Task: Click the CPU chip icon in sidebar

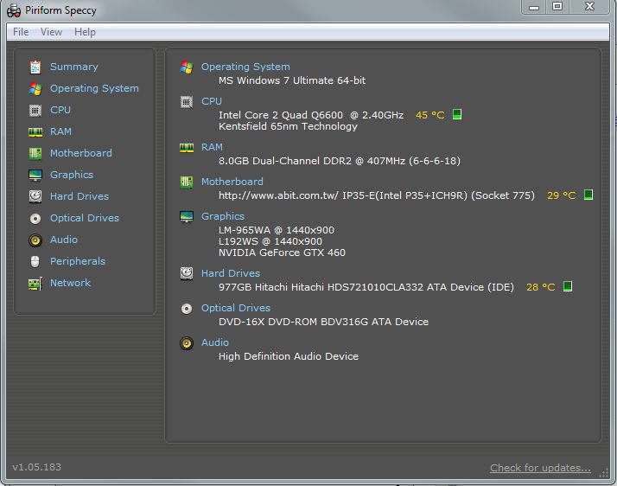Action: tap(35, 111)
